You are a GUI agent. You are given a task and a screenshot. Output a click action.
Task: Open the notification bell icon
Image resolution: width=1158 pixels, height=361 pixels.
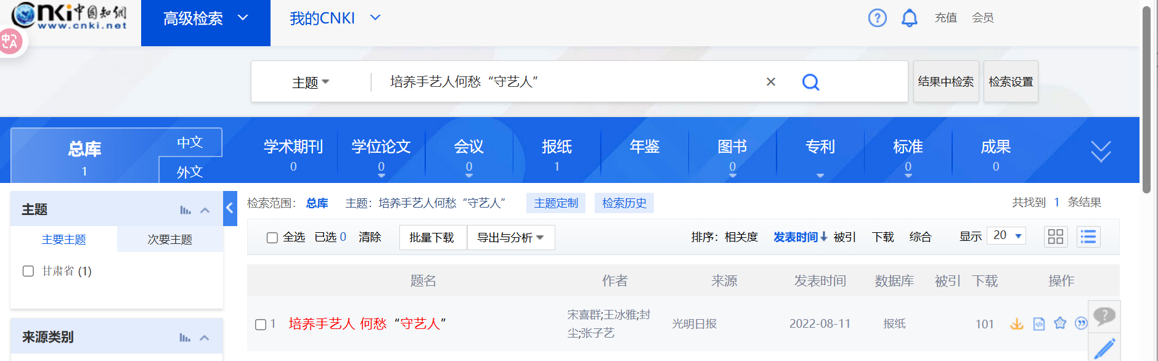[x=909, y=18]
